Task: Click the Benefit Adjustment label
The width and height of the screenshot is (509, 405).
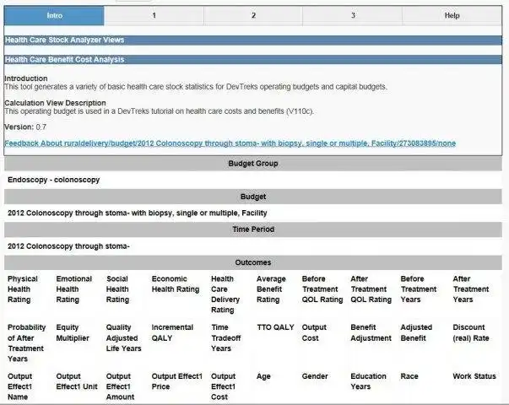Action: click(371, 332)
